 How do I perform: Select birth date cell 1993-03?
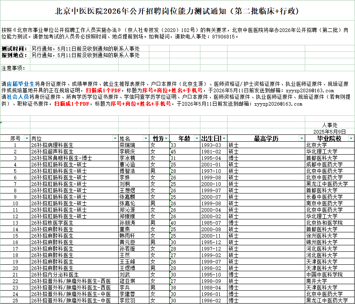214,145
